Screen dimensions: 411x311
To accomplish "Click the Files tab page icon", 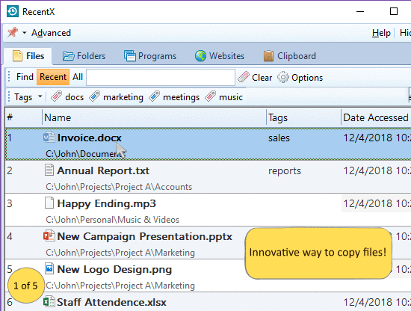I will (17, 56).
